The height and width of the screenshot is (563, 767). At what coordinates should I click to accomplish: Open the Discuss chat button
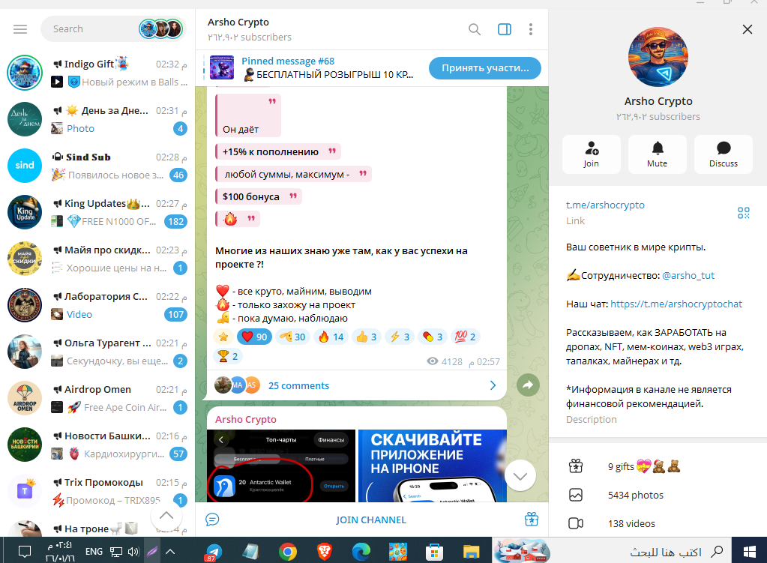coord(723,154)
